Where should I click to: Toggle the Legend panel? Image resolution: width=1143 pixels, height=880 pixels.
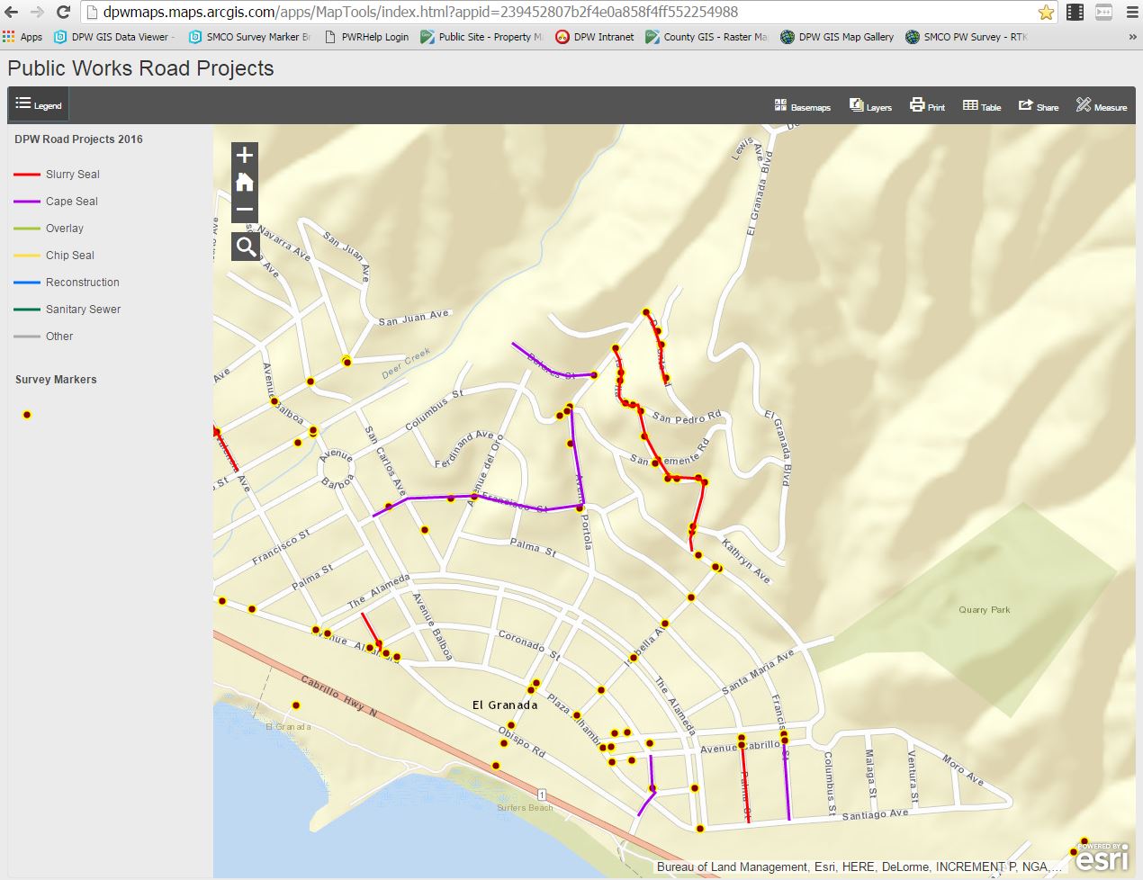[38, 103]
